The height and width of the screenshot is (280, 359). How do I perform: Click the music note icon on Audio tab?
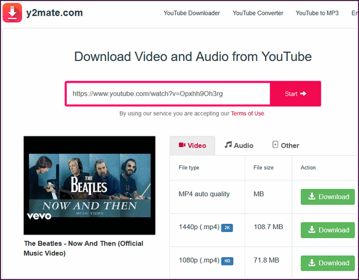[228, 145]
